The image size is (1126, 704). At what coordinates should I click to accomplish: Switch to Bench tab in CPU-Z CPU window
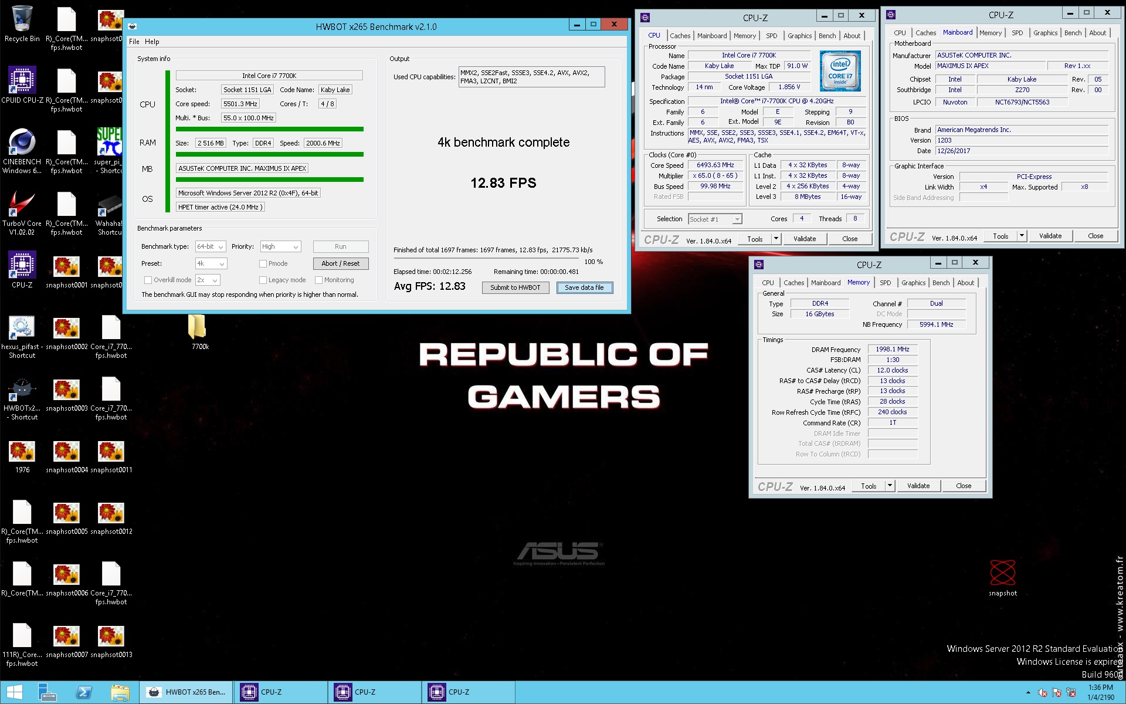[827, 36]
